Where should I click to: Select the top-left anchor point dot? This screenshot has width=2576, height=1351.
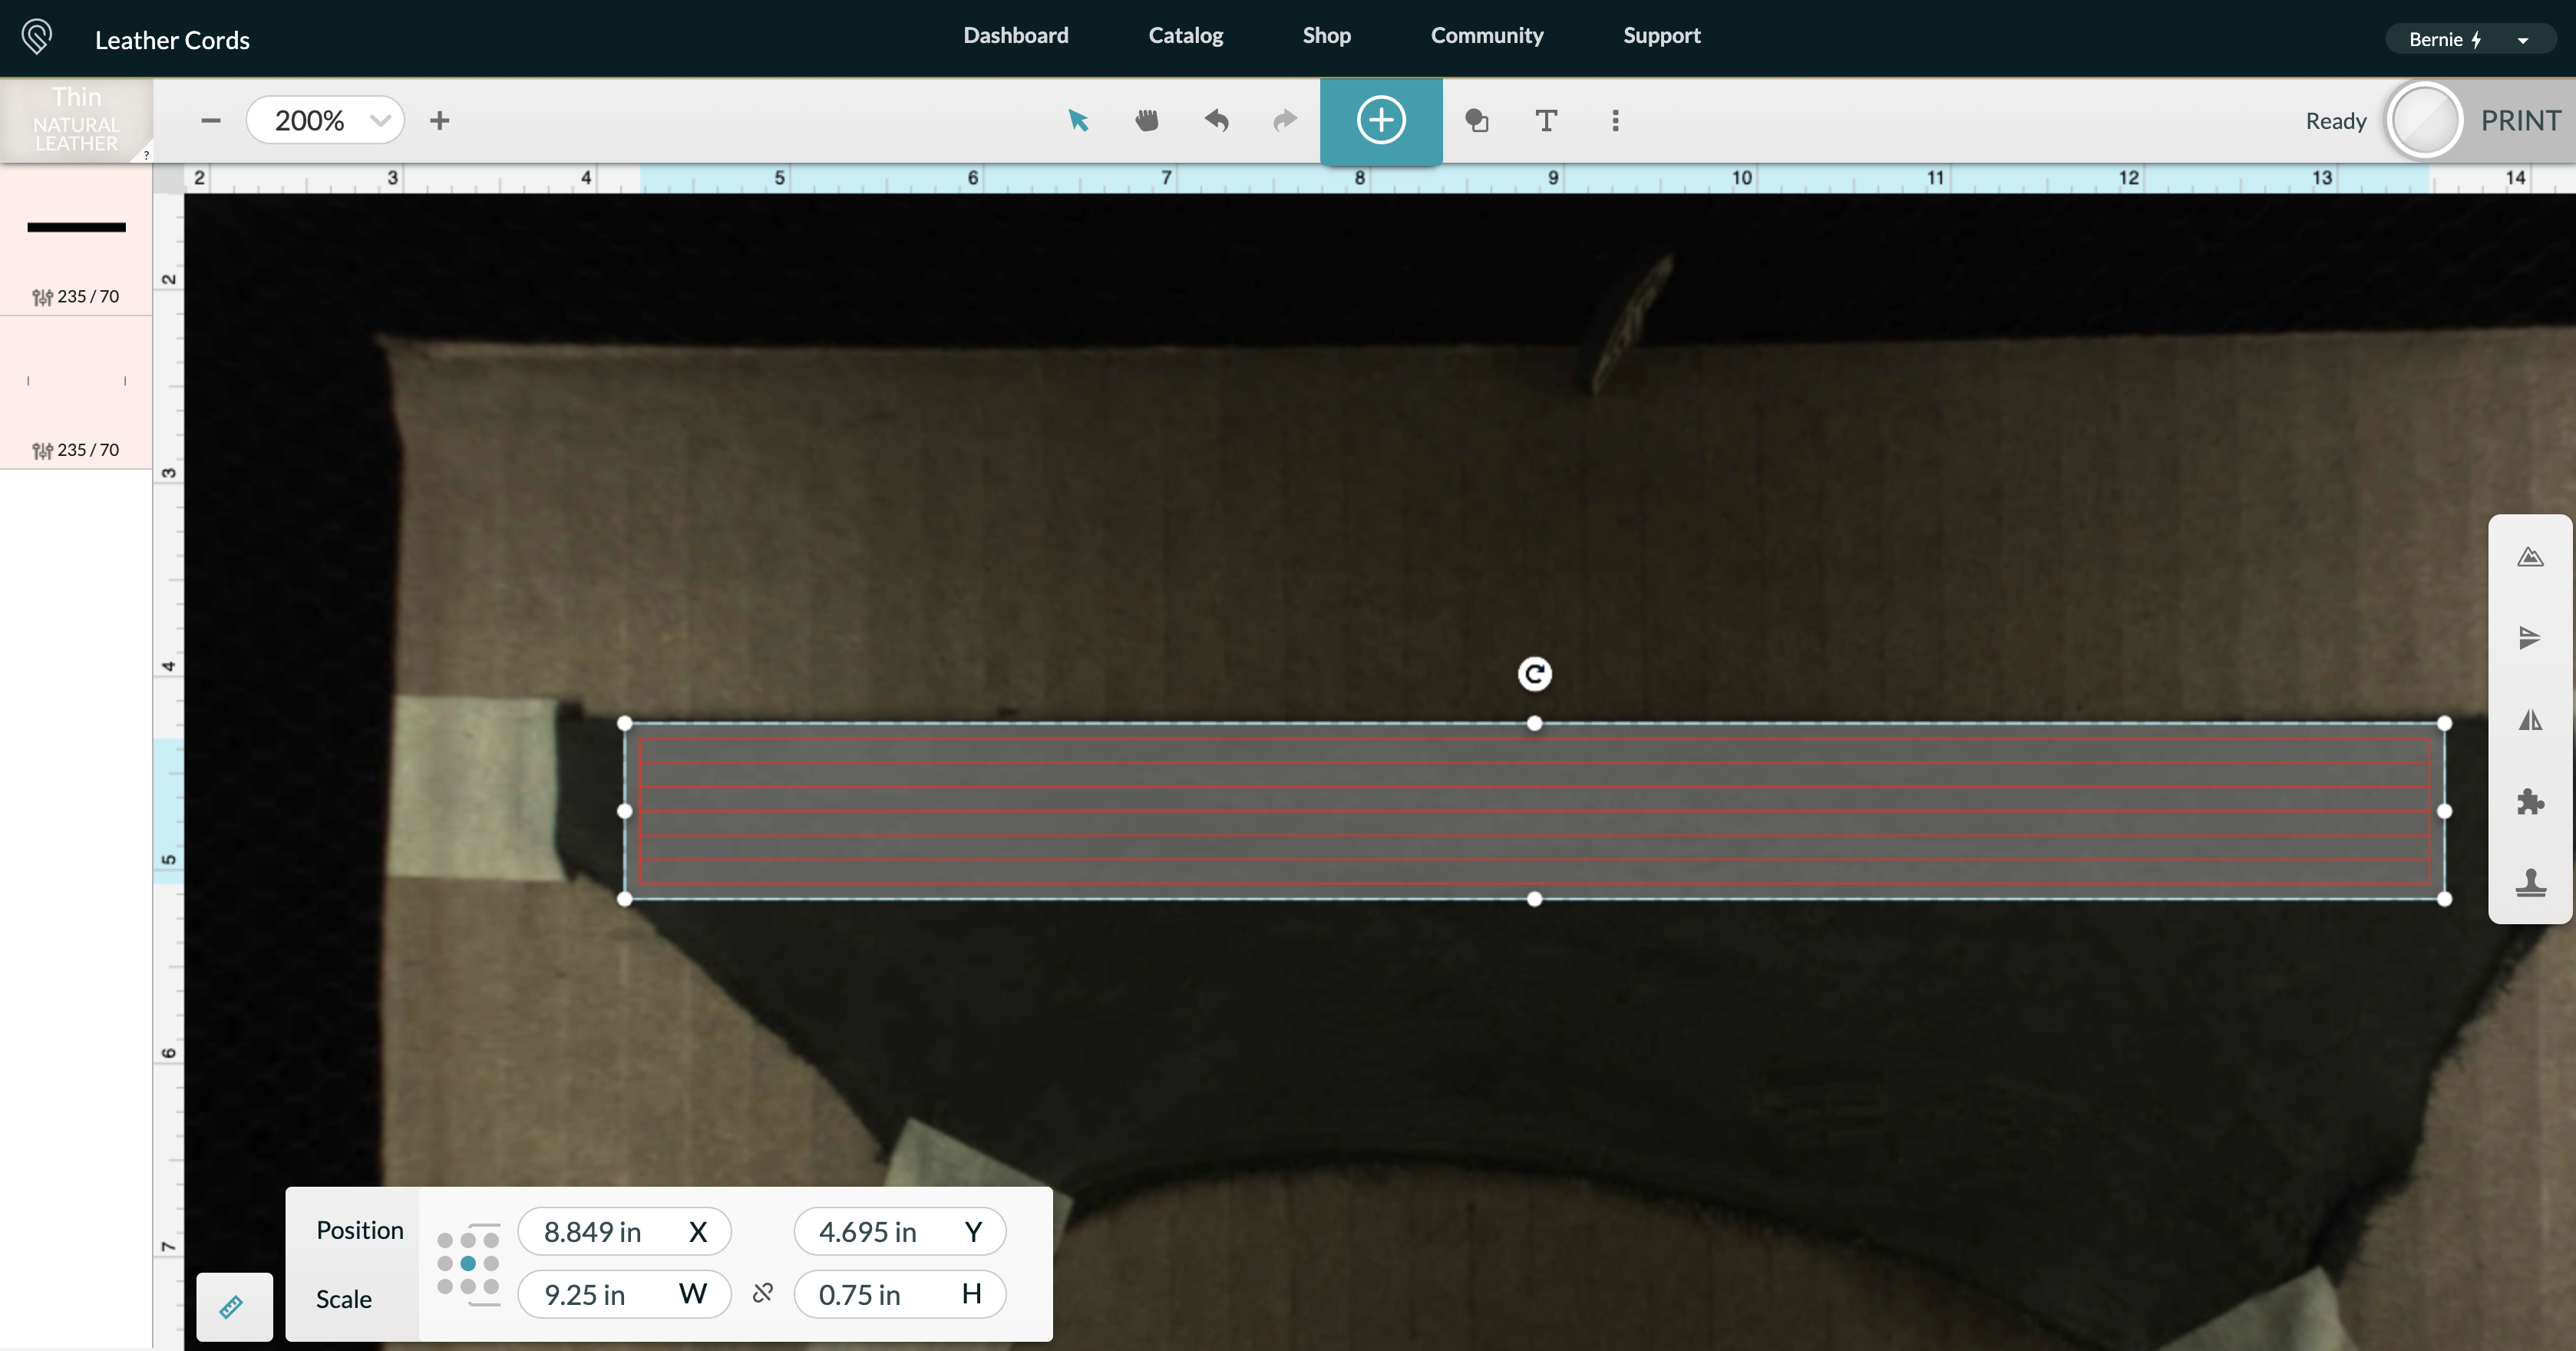pyautogui.click(x=445, y=1240)
